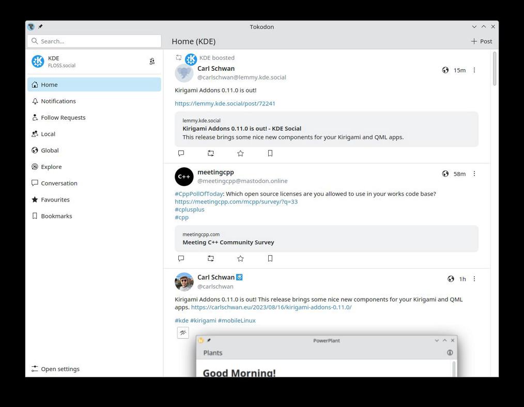The image size is (524, 407).
Task: Click the Search input field
Action: click(x=94, y=41)
